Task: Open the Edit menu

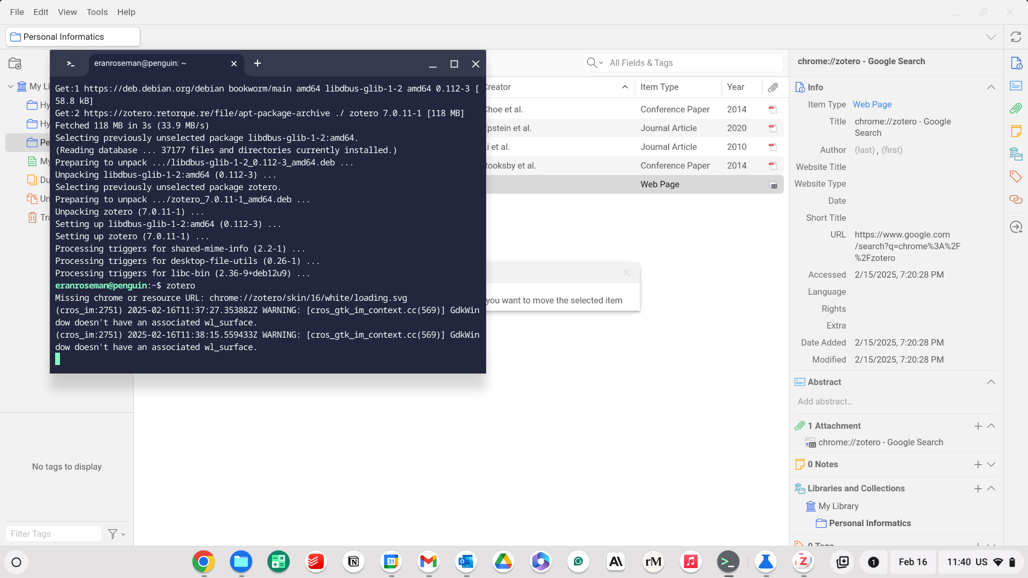Action: [x=41, y=12]
